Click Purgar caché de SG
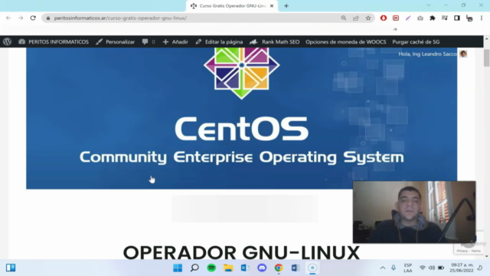Viewport: 490px width, 276px height. click(416, 41)
